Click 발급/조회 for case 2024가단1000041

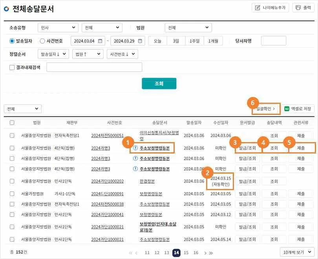coord(247,215)
